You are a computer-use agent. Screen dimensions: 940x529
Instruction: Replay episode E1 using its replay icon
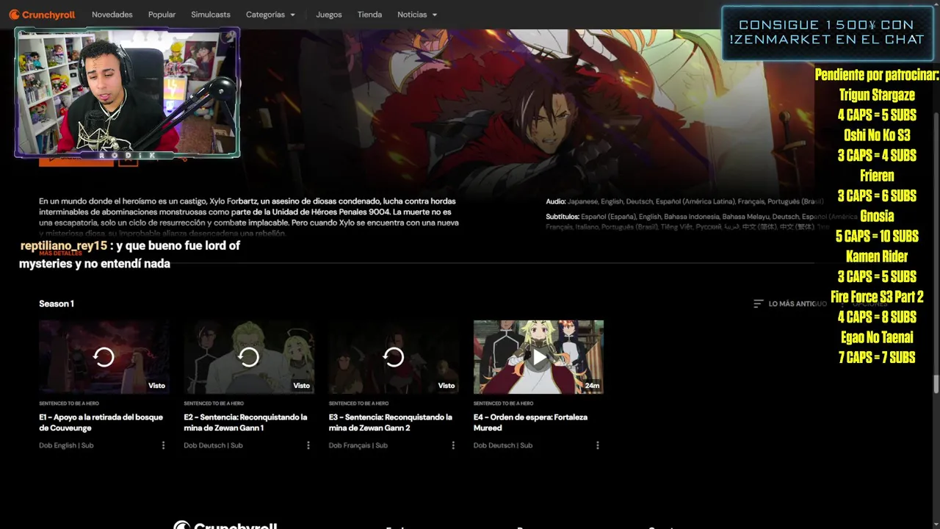pos(104,357)
